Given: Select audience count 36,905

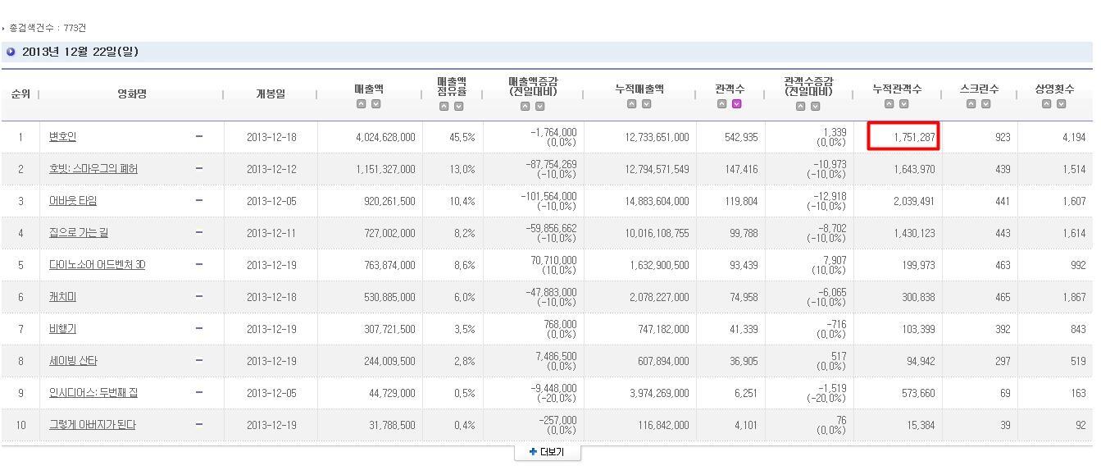Looking at the screenshot, I should 744,362.
